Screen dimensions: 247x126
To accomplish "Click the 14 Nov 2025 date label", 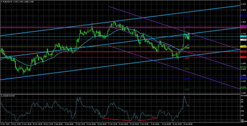I will (5, 124).
